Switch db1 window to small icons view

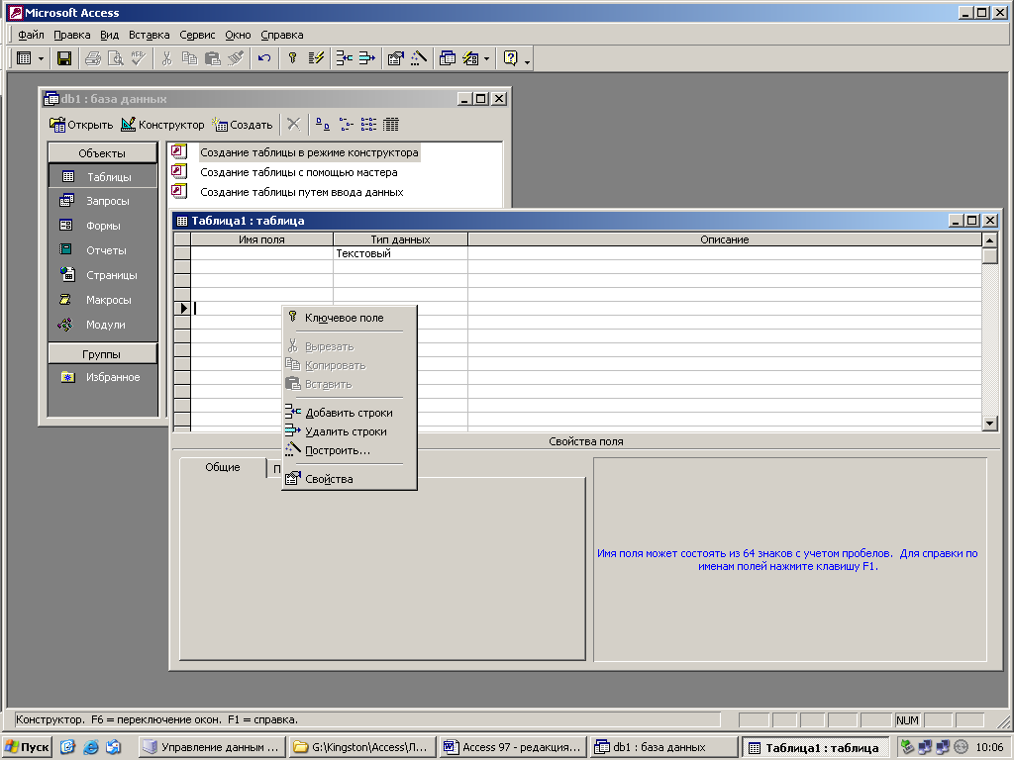346,124
